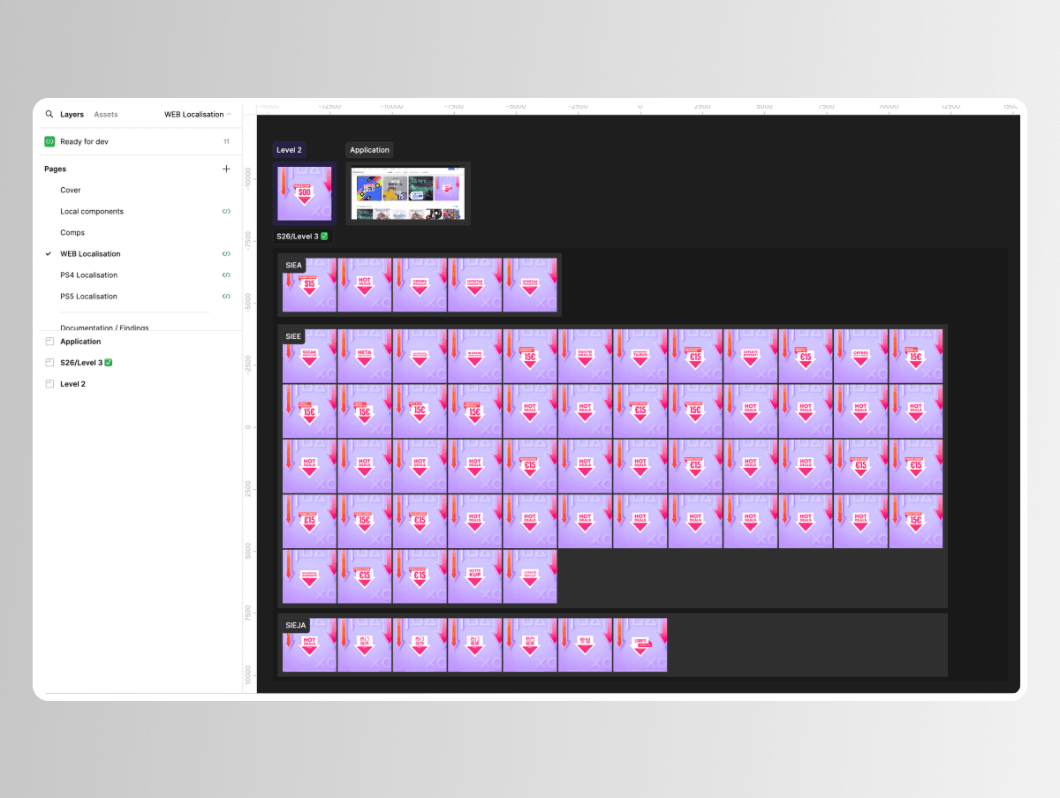1060x798 pixels.
Task: Open the PS5 Localisation page
Action: 88,297
